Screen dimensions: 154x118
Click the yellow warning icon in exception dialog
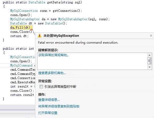(x=40, y=35)
